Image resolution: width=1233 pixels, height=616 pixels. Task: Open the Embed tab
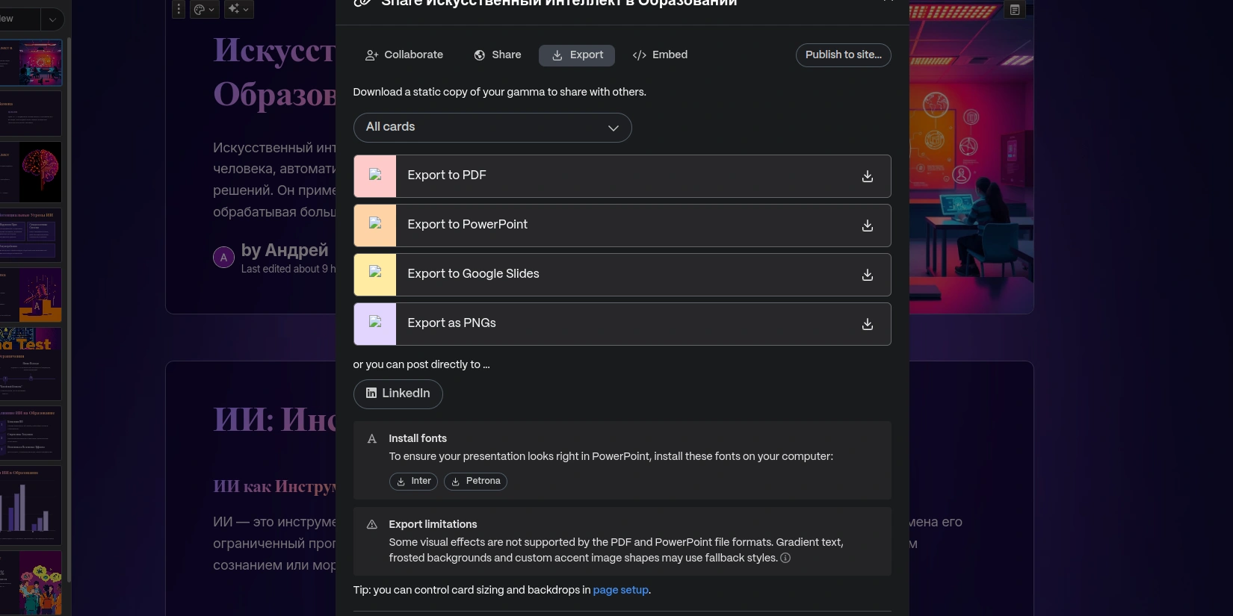click(660, 55)
